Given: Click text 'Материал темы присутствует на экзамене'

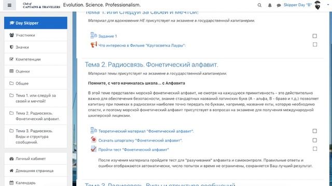Looking at the screenshot, I should [x=158, y=73].
